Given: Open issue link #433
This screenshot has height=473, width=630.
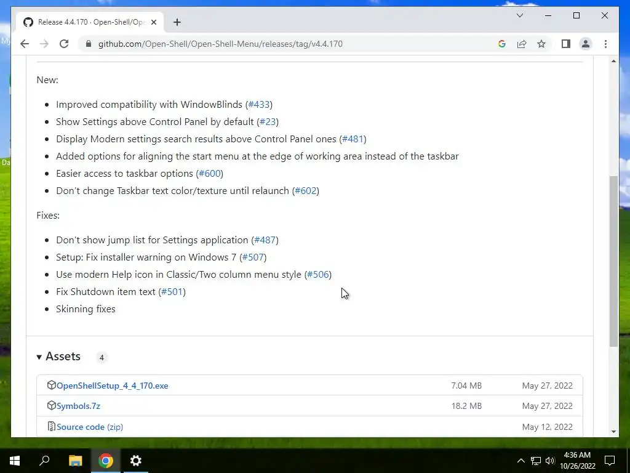Looking at the screenshot, I should tap(259, 105).
